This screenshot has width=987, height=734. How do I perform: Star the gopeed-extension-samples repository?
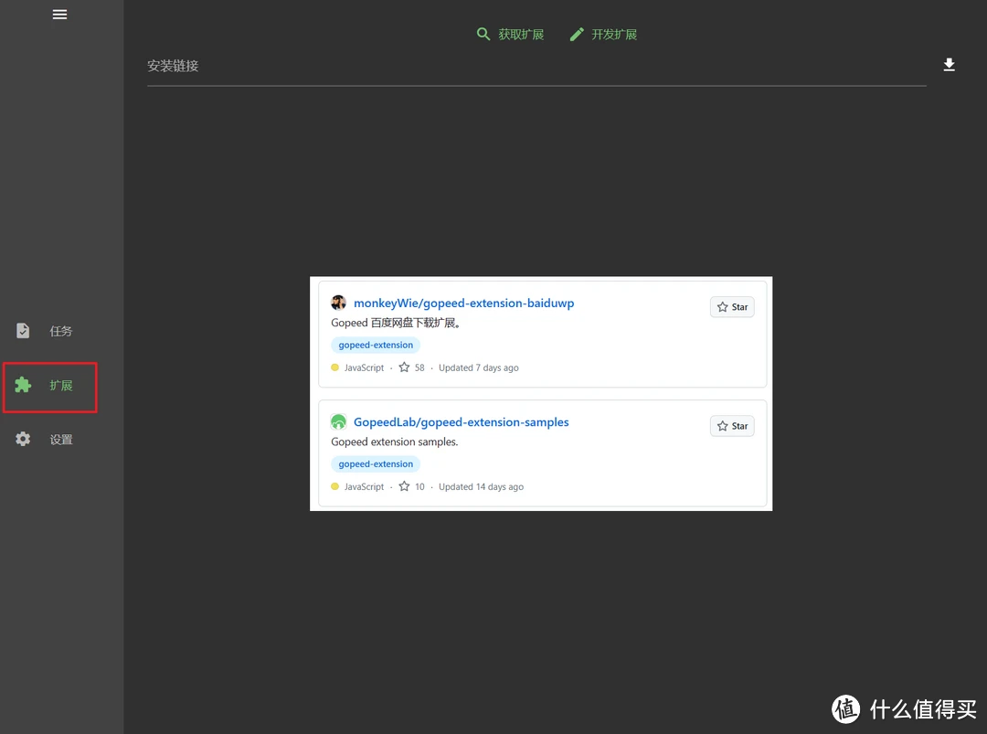tap(732, 426)
